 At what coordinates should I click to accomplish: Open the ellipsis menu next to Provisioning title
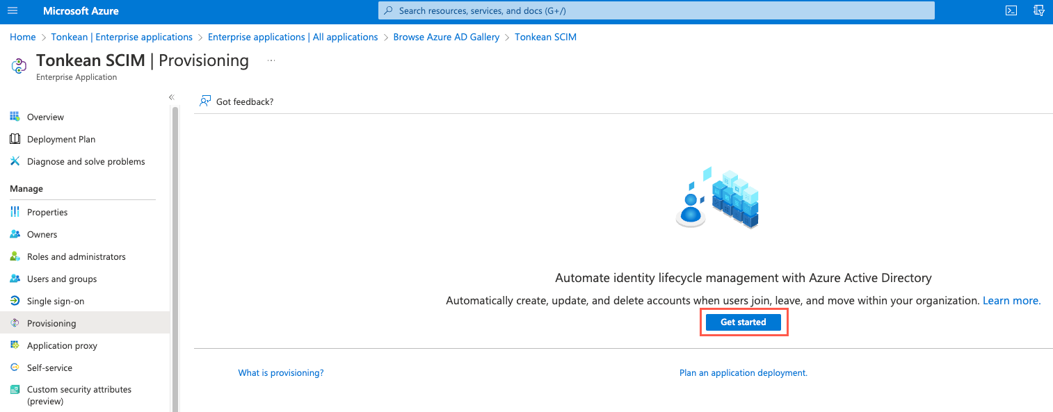click(x=271, y=60)
